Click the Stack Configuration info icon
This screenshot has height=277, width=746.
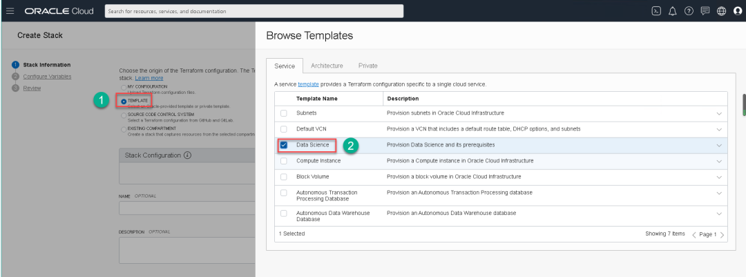point(188,155)
